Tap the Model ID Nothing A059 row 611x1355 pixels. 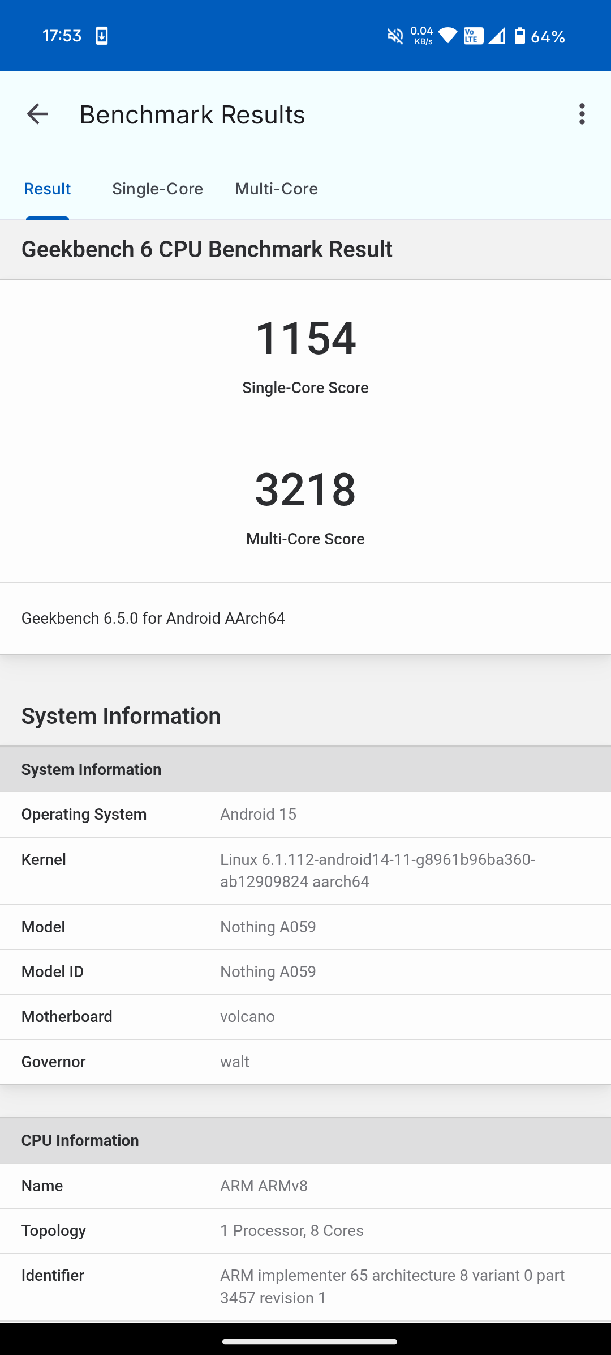point(305,971)
